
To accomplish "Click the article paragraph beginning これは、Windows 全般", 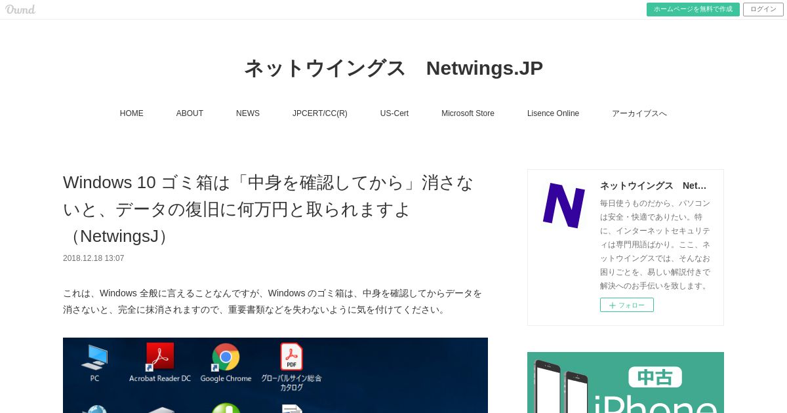I will pyautogui.click(x=273, y=302).
